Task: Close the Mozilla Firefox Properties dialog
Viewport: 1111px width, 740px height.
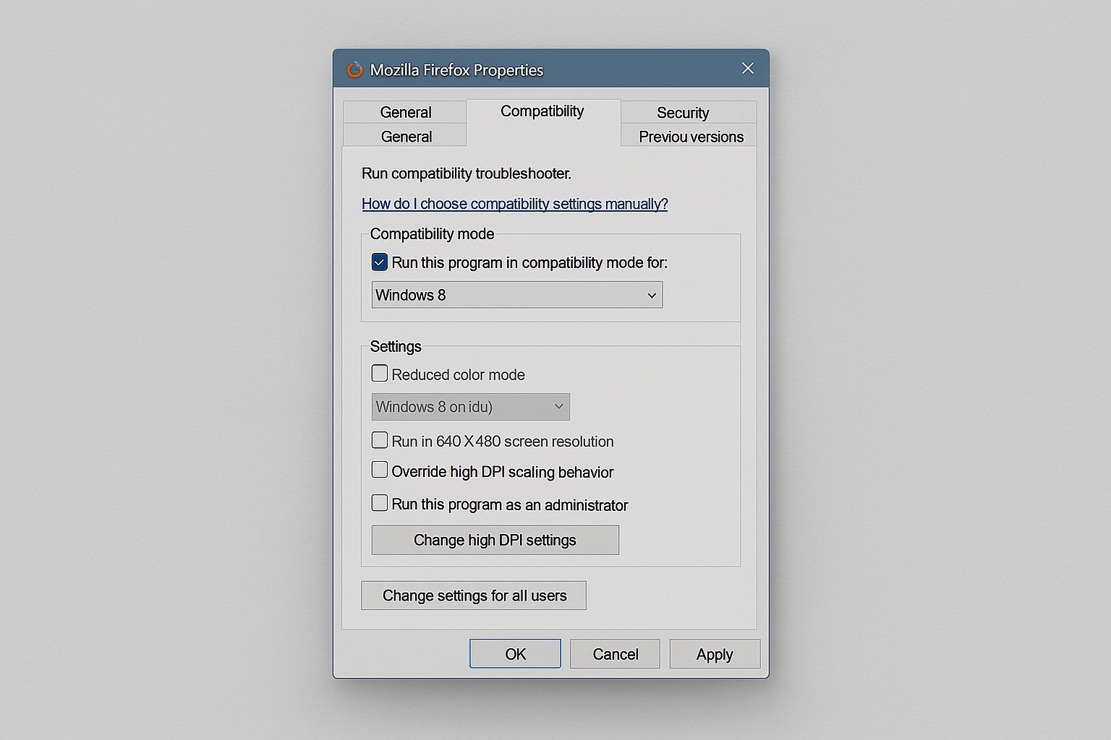Action: tap(748, 68)
